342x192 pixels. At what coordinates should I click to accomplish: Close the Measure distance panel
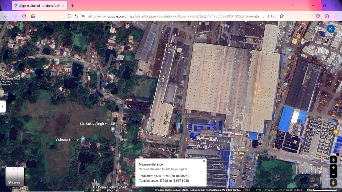[x=204, y=161]
